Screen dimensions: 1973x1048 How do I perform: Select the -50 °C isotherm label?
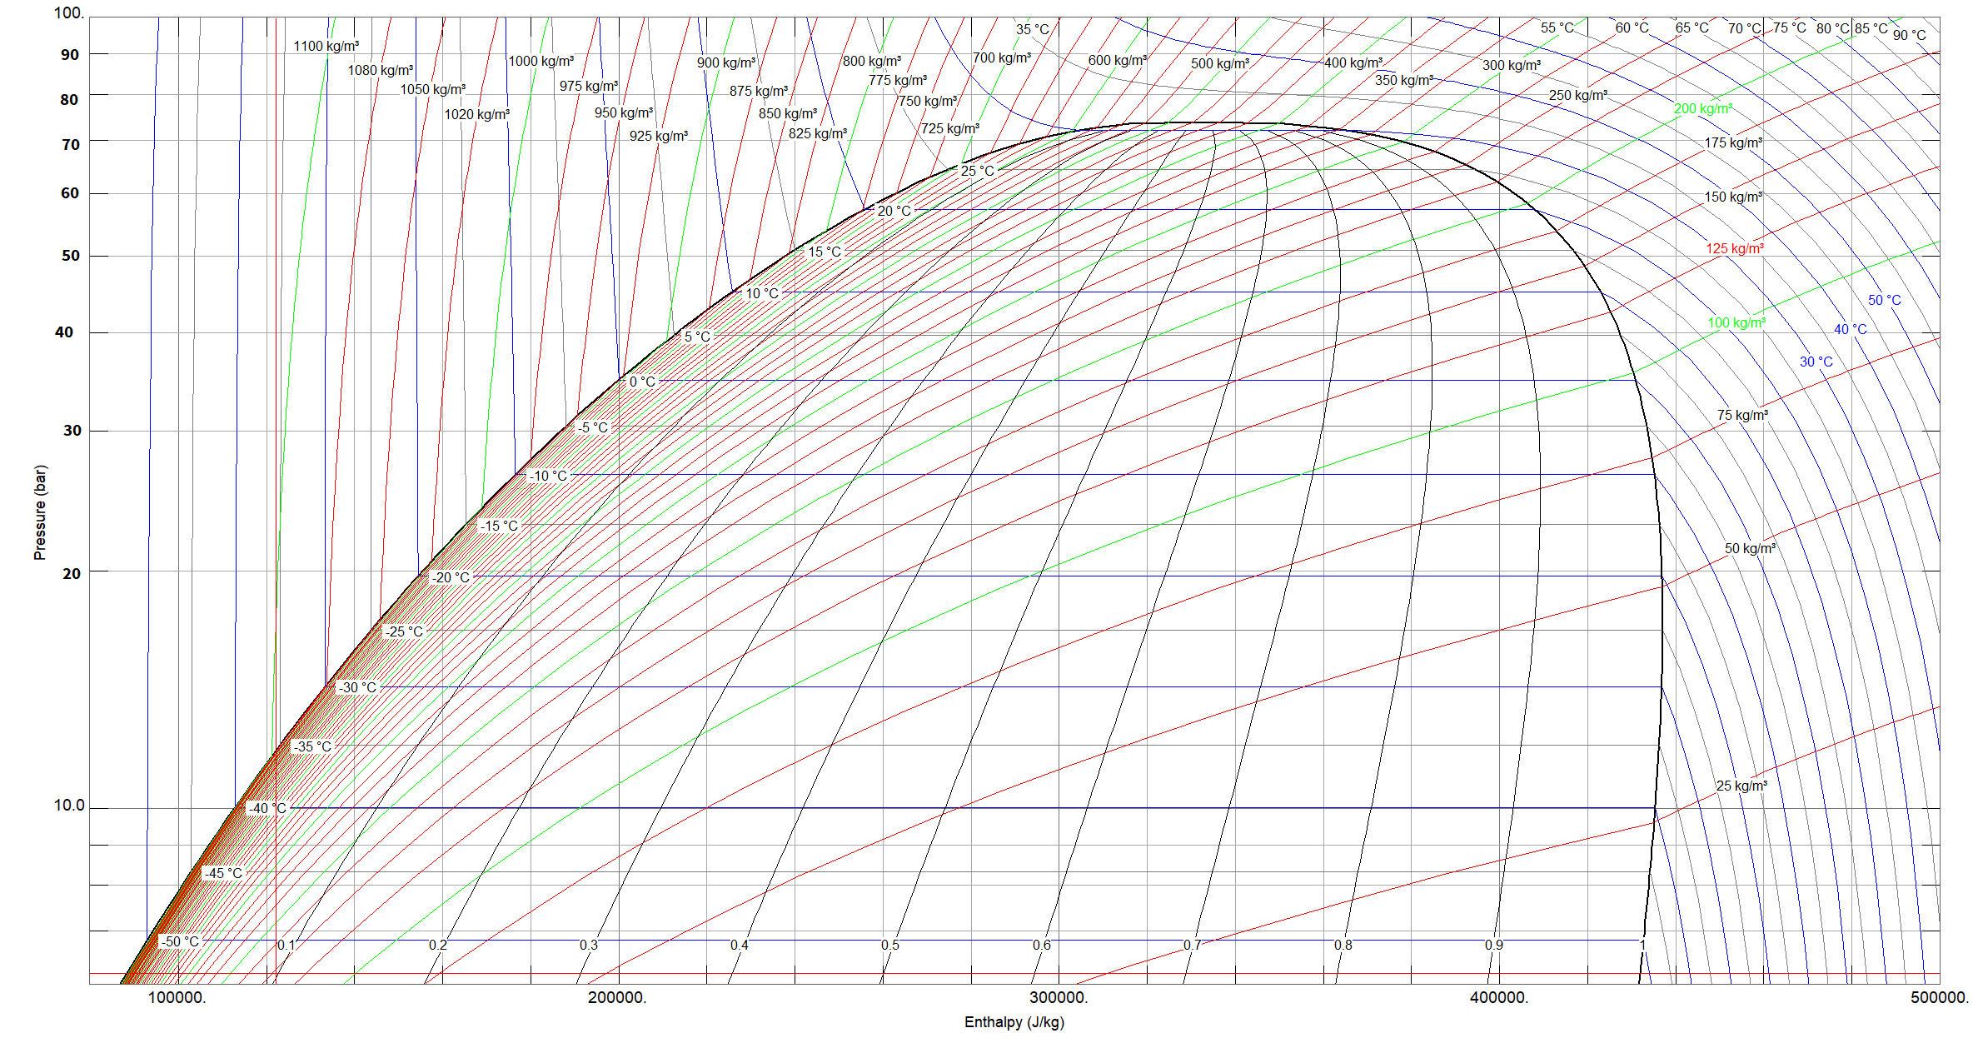pos(180,941)
